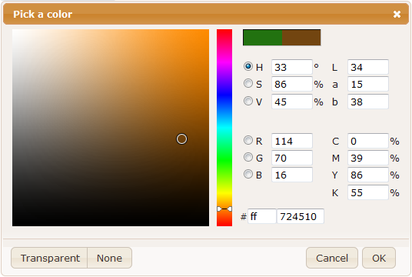Click the K percentage field showing 55
Image resolution: width=412 pixels, height=277 pixels.
coord(368,192)
